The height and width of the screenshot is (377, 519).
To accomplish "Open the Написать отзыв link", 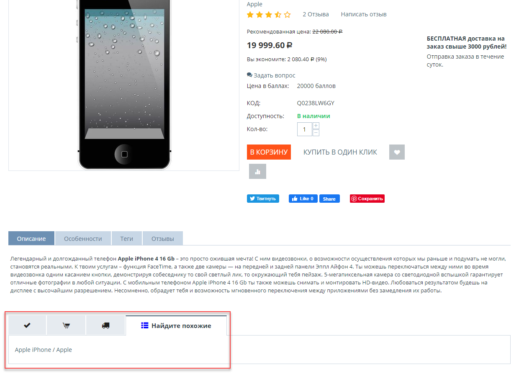I will coord(364,14).
